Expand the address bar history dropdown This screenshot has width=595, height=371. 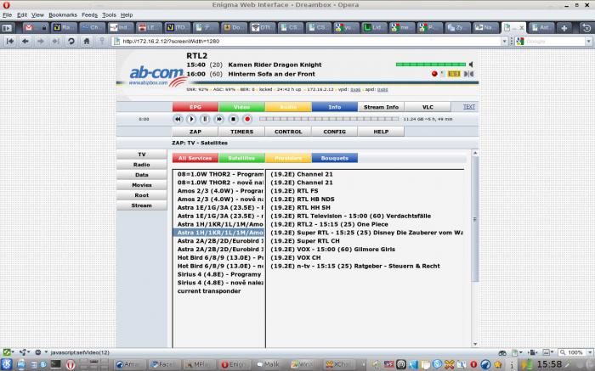(x=504, y=41)
